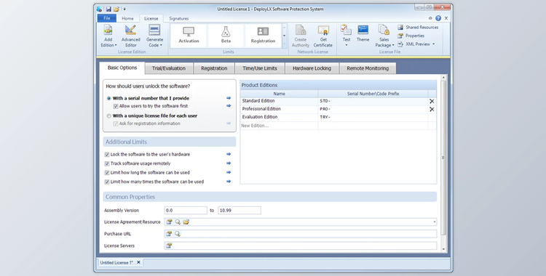Click the 'STD-' serial prefix cell
The height and width of the screenshot is (276, 546).
(x=373, y=101)
